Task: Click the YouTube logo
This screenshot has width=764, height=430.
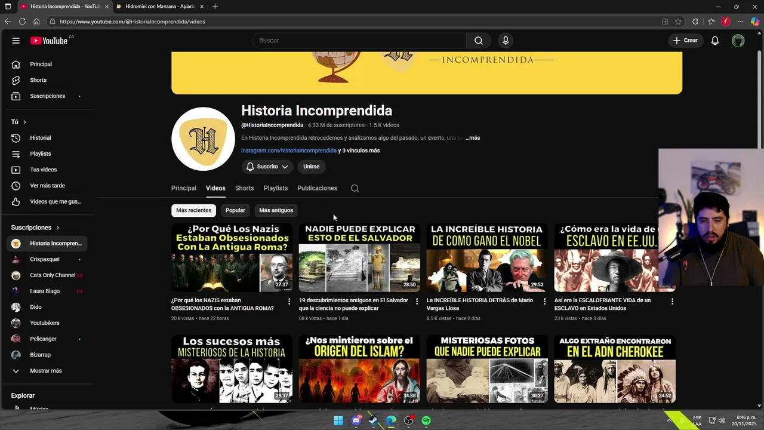Action: pos(49,41)
